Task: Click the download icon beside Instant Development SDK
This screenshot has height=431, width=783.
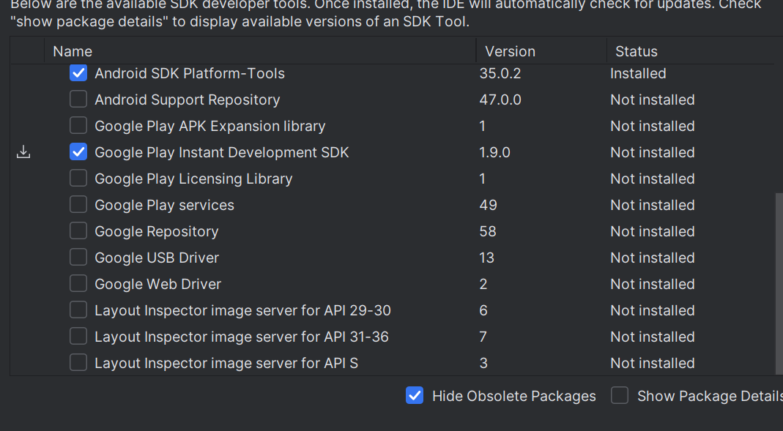Action: pos(23,152)
